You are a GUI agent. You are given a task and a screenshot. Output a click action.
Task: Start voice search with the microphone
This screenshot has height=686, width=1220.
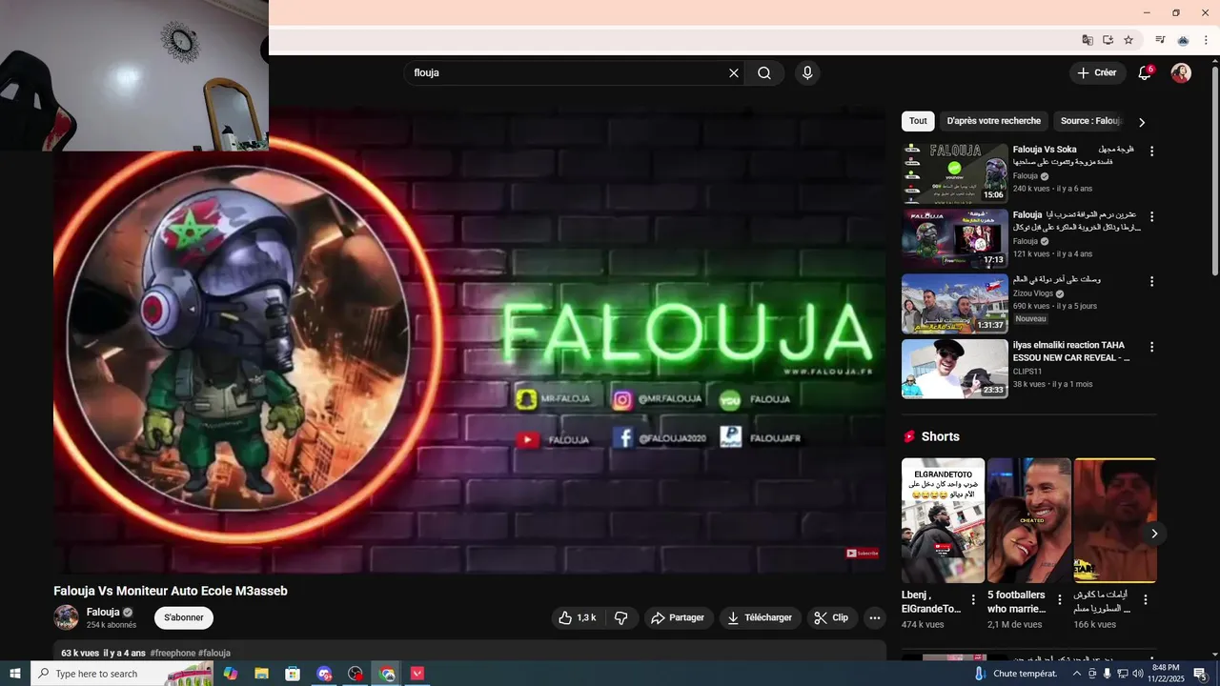pyautogui.click(x=807, y=73)
